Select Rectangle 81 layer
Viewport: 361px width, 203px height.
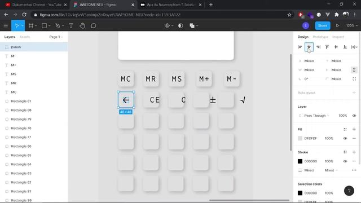tap(34, 101)
